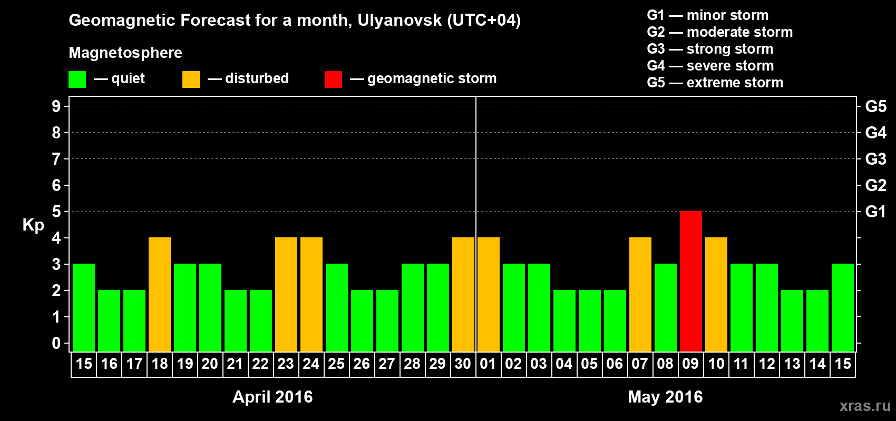Select the orange bar above date 30
This screenshot has width=896, height=421.
(x=463, y=294)
